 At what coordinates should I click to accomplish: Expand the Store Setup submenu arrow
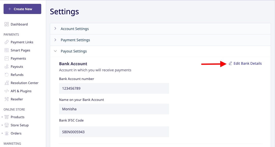(2, 125)
